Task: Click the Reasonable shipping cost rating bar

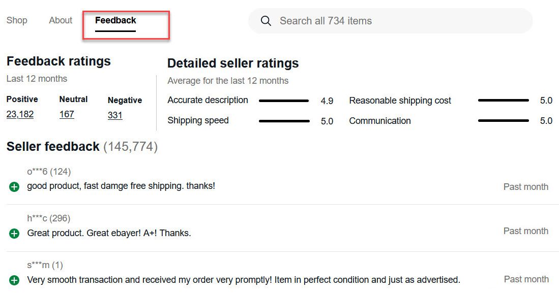Action: click(x=503, y=101)
